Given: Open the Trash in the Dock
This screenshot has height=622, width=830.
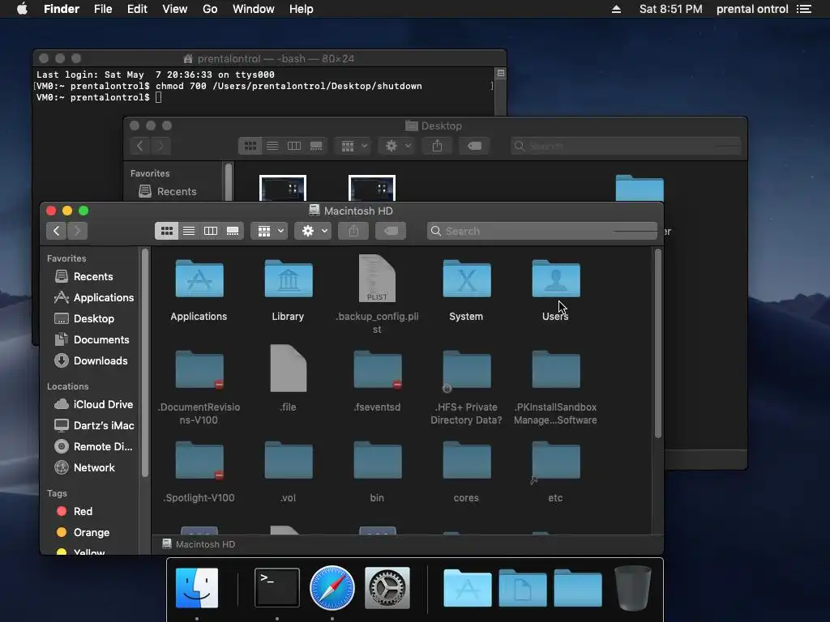Looking at the screenshot, I should click(x=632, y=588).
